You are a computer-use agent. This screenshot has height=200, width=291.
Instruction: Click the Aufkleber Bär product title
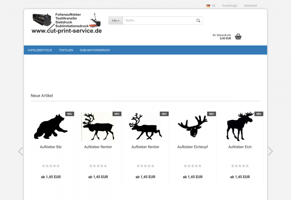[51, 147]
